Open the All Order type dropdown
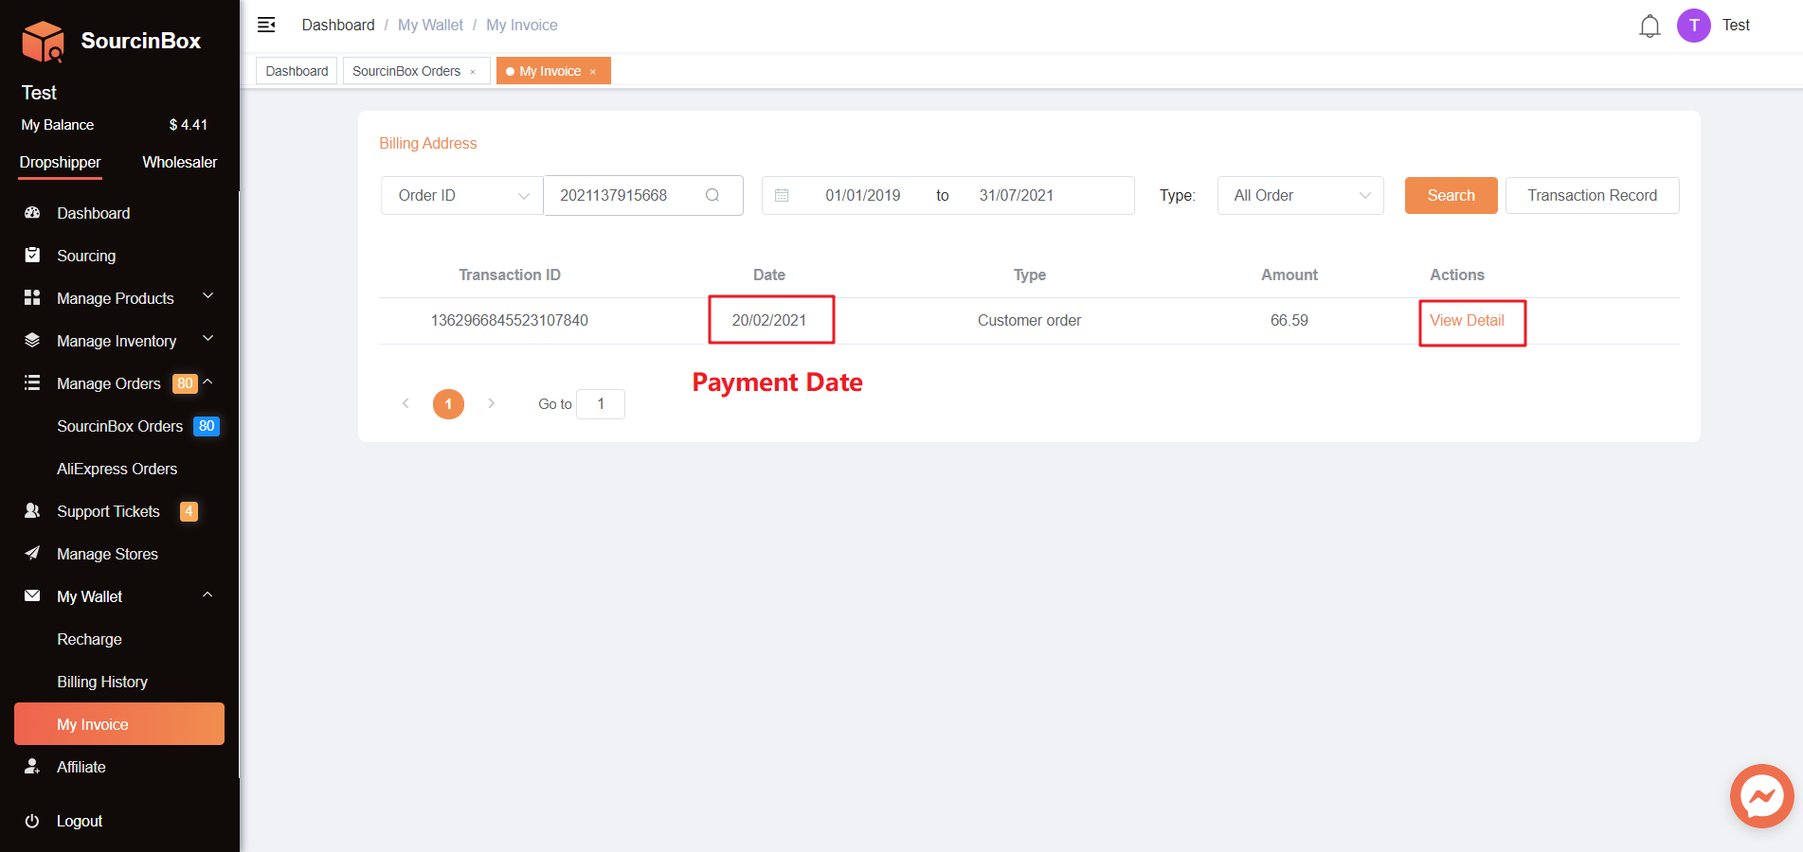 pyautogui.click(x=1300, y=195)
